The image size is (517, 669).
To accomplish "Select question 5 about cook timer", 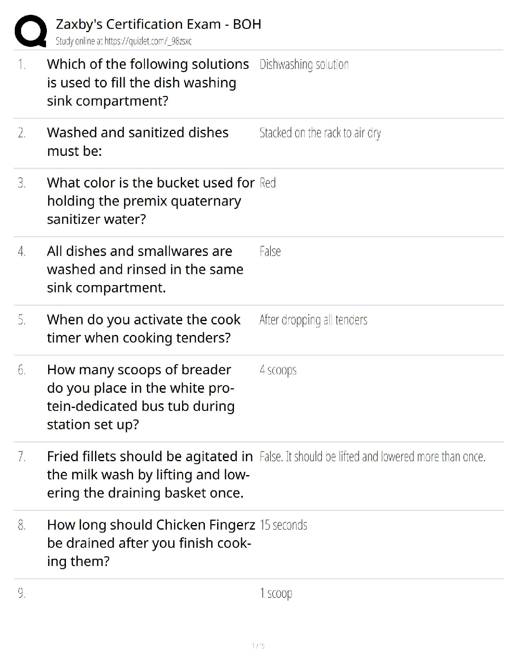I will point(144,329).
